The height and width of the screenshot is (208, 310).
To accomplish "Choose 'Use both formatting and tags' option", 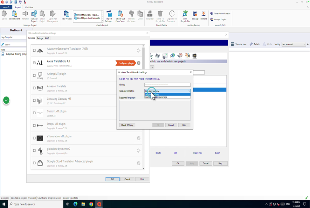I will coord(167,97).
